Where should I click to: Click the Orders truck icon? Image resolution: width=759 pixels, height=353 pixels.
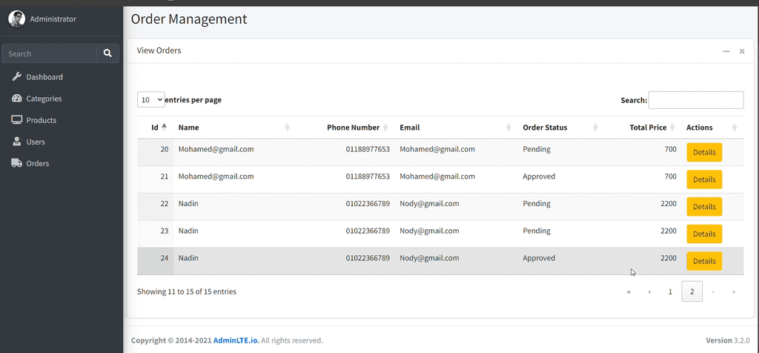click(x=16, y=163)
